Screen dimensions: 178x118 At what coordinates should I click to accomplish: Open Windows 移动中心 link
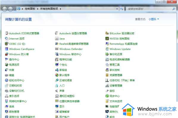coord(70,54)
